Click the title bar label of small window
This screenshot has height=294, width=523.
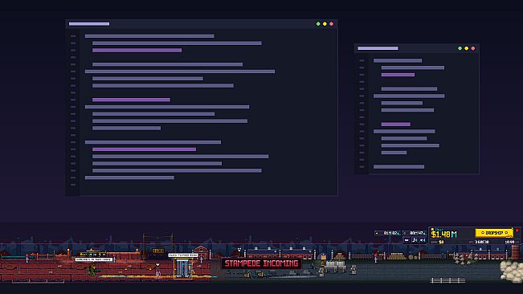378,48
